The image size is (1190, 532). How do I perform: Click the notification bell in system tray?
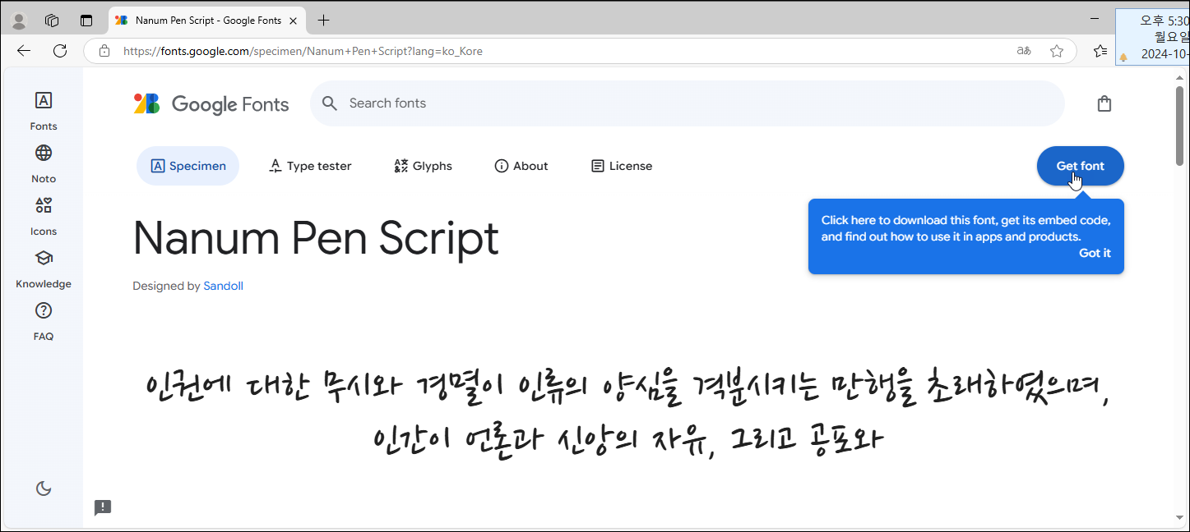click(x=1123, y=57)
